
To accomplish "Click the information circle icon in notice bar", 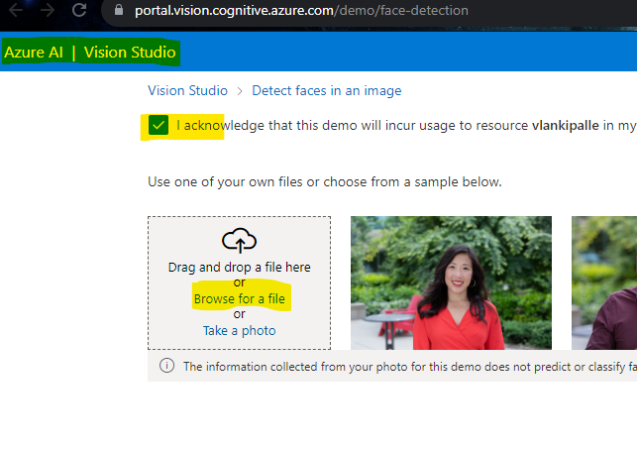I will 166,366.
